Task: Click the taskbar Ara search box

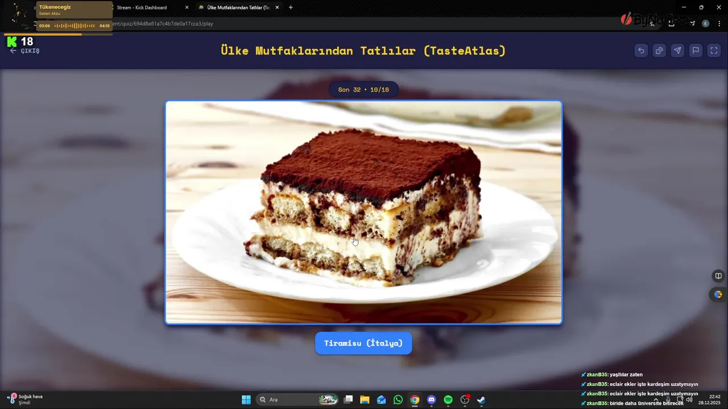Action: point(297,400)
